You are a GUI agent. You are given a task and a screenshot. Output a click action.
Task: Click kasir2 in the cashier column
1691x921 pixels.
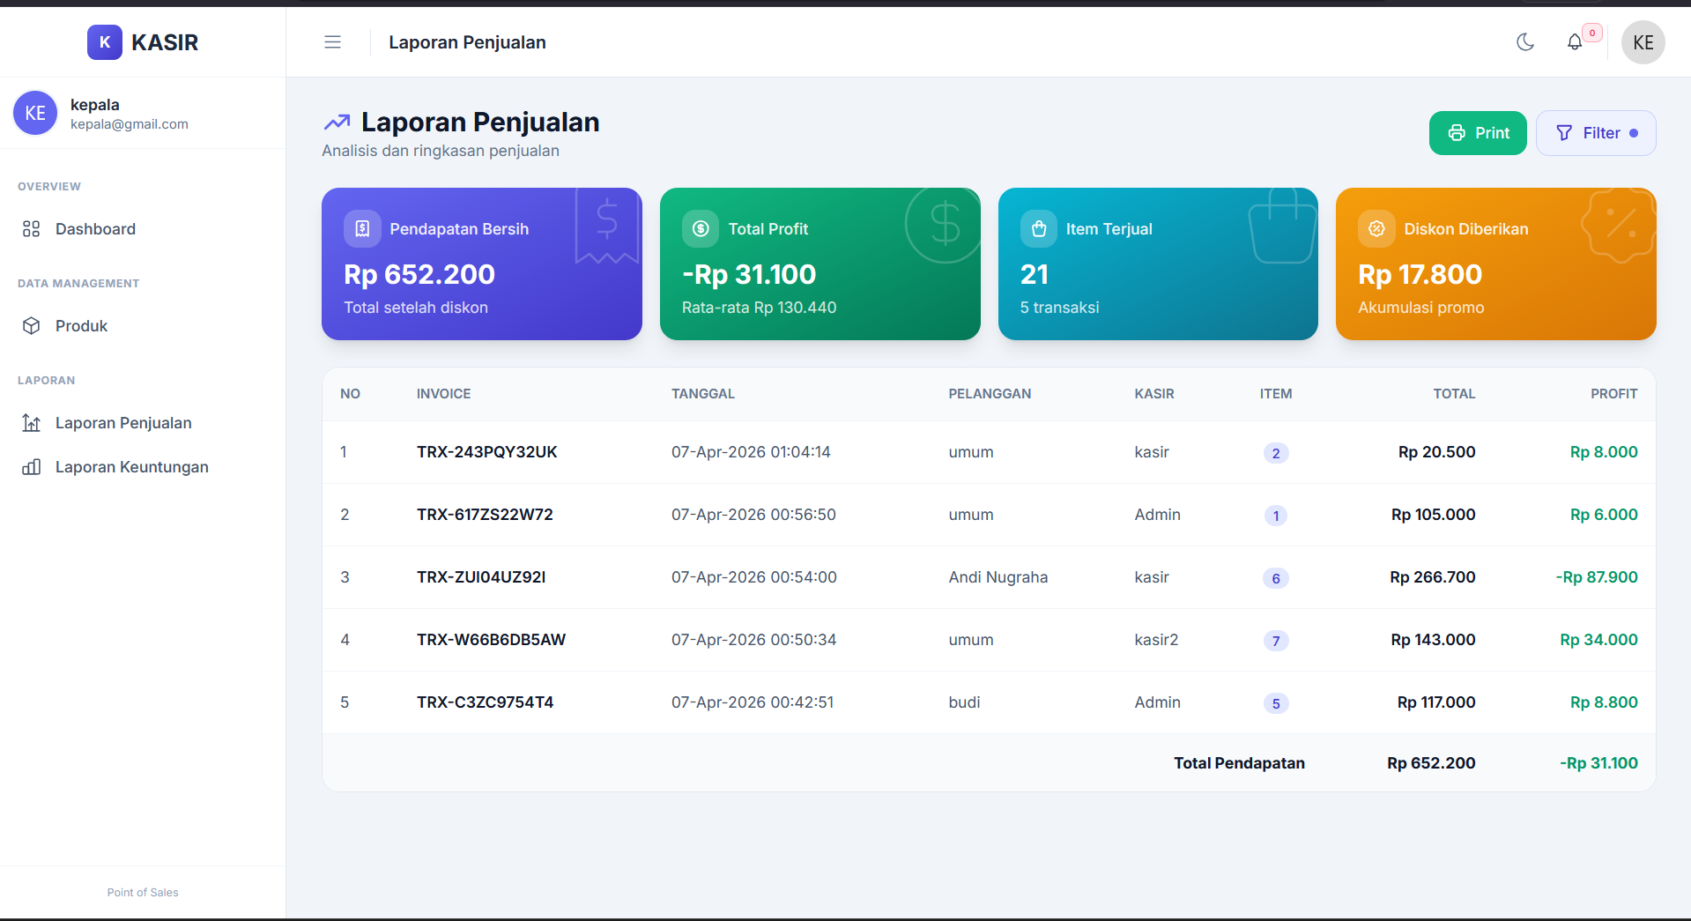click(1156, 640)
